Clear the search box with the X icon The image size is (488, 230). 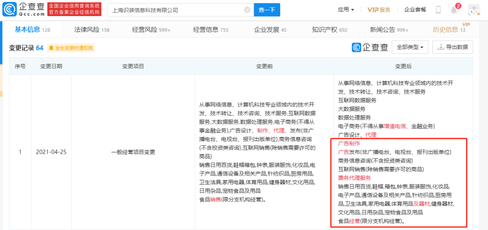point(247,10)
